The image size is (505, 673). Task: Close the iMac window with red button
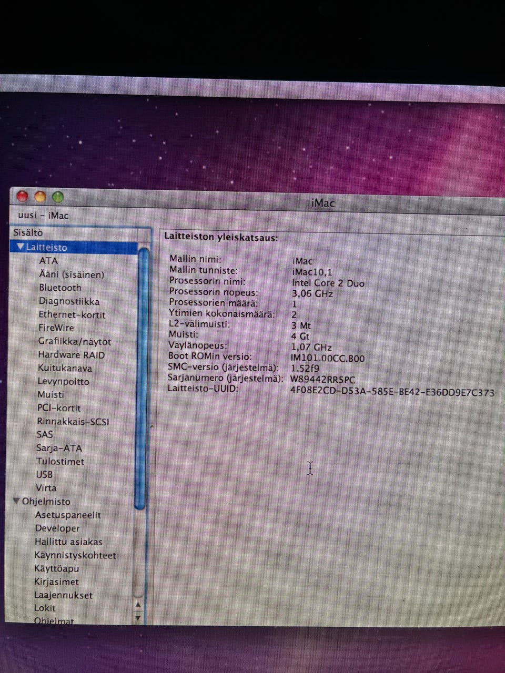click(x=23, y=197)
